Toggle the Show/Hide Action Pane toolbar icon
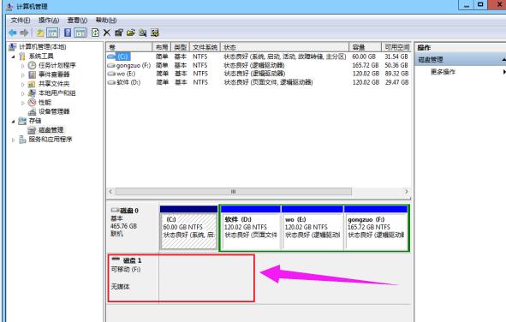506x322 pixels. click(80, 33)
